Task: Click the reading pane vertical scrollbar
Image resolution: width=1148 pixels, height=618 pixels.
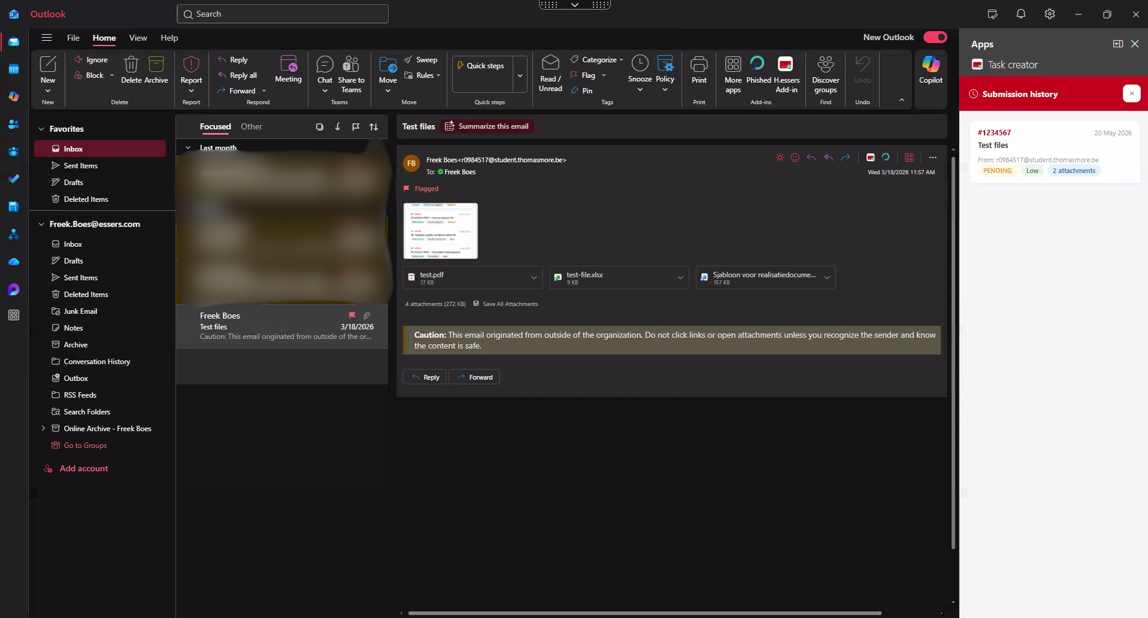Action: point(953,352)
